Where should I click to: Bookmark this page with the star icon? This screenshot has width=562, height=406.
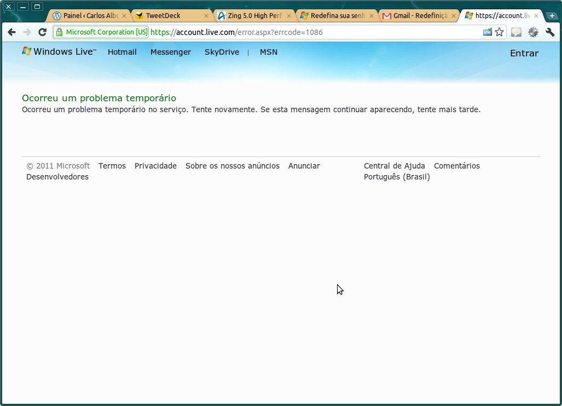click(499, 32)
